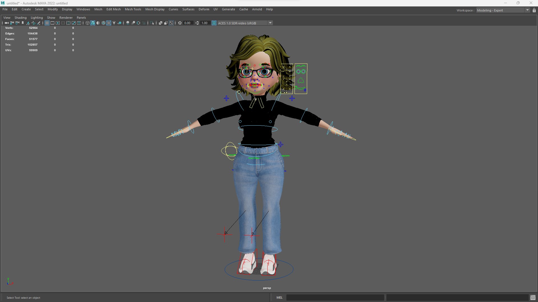Open the panel Show menu
The width and height of the screenshot is (538, 302).
pos(51,18)
